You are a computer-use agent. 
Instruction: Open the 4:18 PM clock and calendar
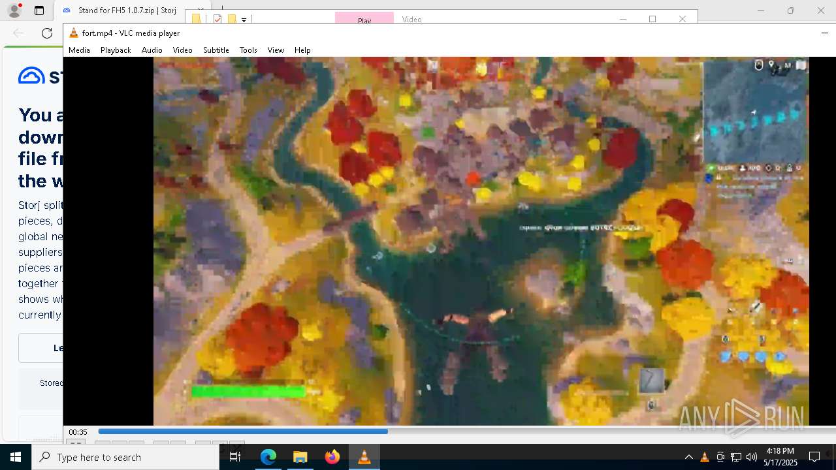click(x=780, y=457)
